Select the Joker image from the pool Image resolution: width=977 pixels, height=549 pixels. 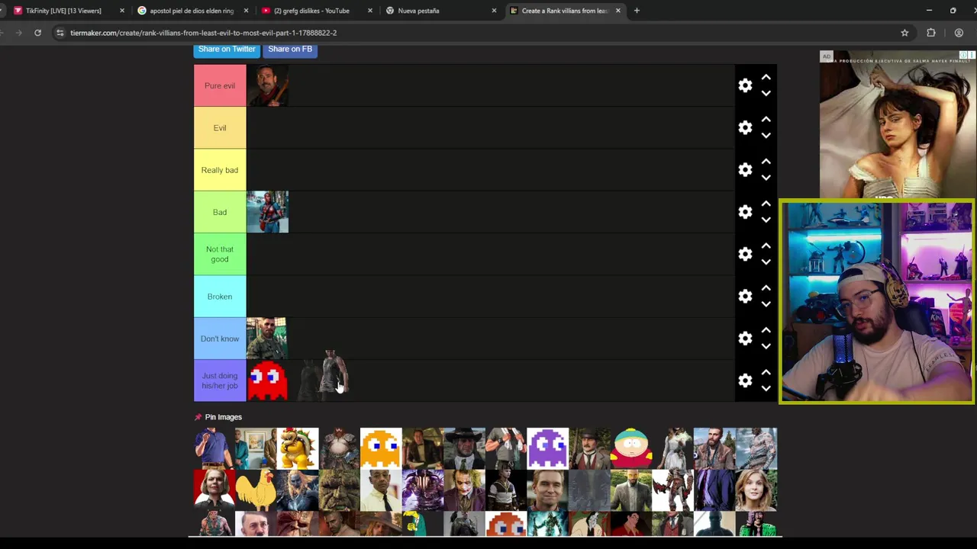pyautogui.click(x=464, y=490)
